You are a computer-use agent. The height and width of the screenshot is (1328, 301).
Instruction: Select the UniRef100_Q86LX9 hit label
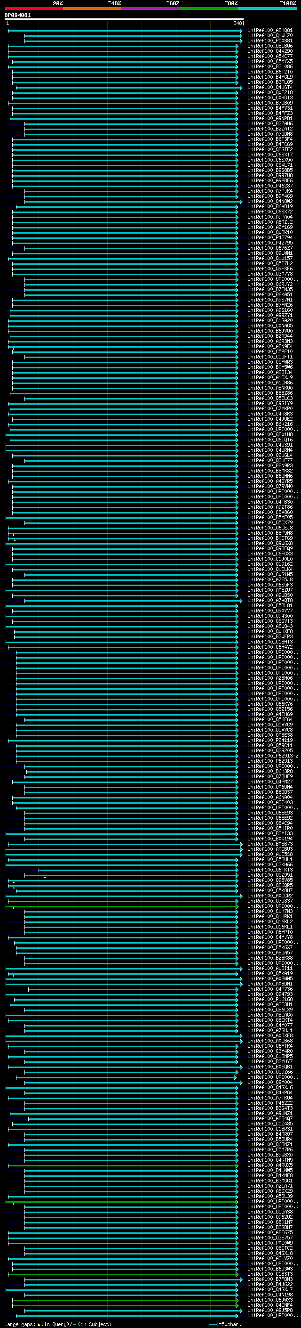point(269,1010)
